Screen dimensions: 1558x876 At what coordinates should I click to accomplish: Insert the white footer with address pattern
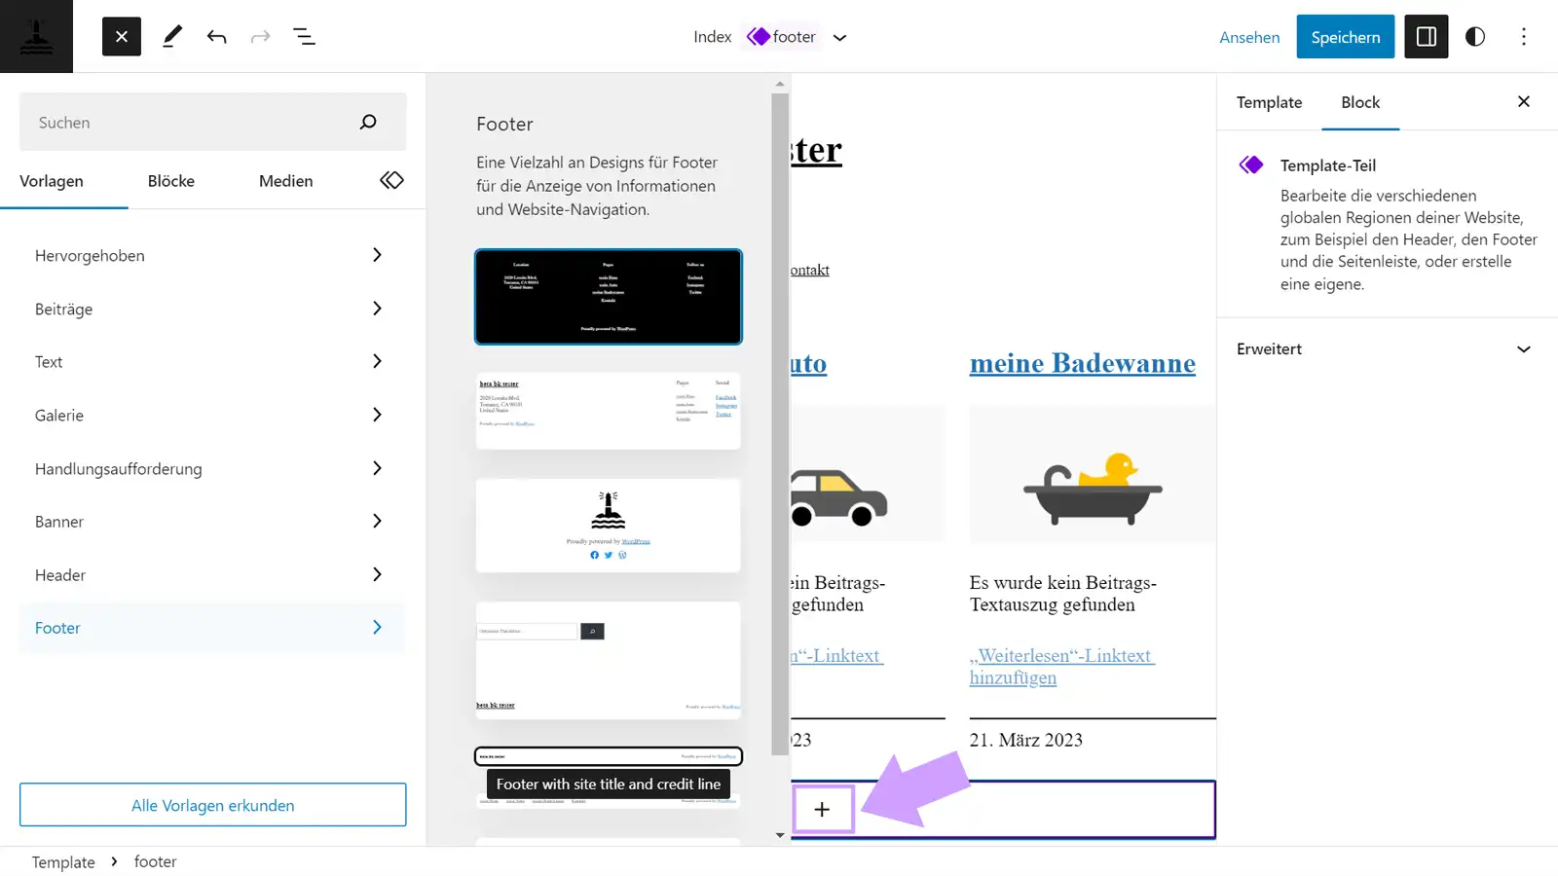609,410
